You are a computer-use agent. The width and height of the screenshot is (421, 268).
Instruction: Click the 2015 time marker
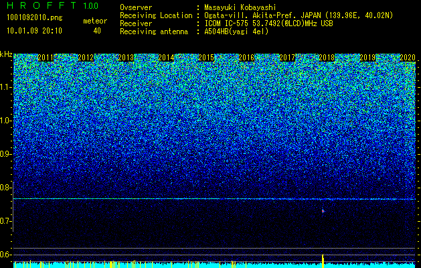[206, 58]
